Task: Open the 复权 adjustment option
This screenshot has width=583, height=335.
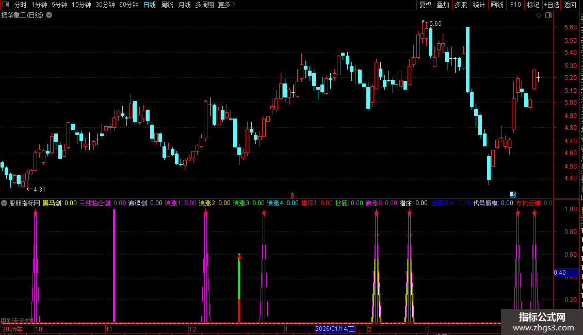Action: 425,5
